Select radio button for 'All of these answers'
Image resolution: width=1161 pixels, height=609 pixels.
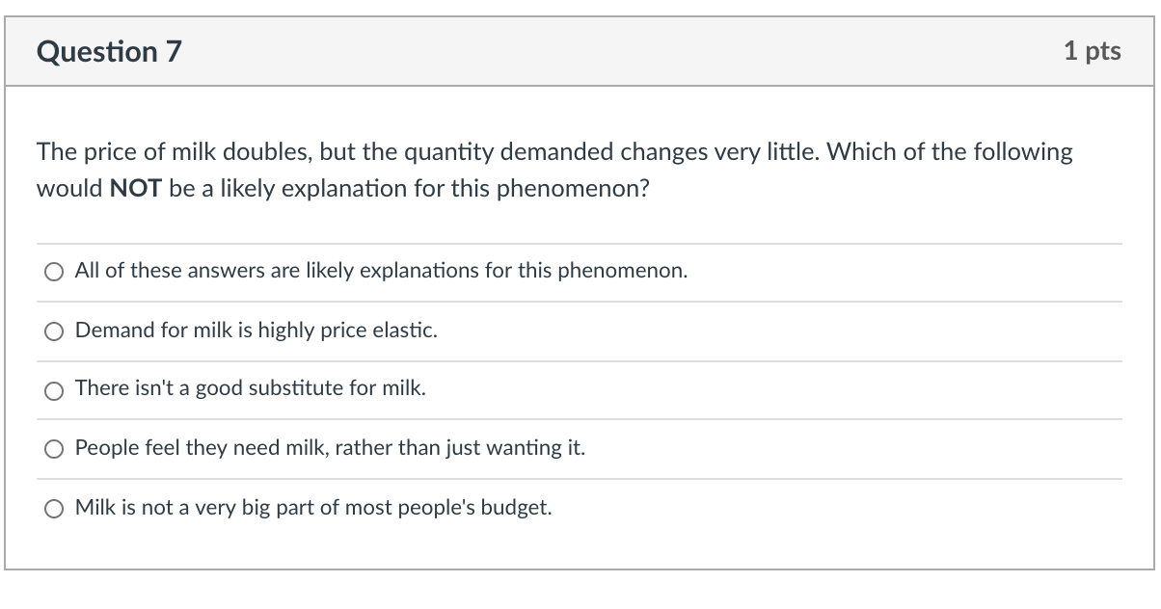tap(55, 272)
